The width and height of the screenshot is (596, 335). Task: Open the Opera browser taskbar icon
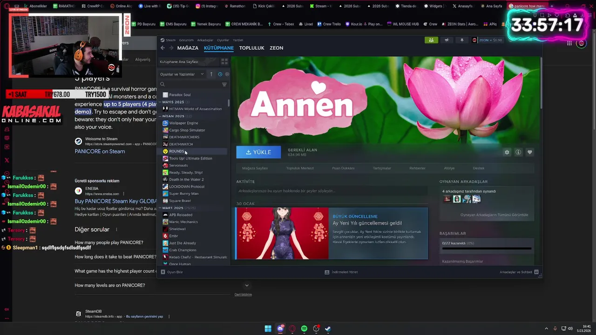pos(292,328)
